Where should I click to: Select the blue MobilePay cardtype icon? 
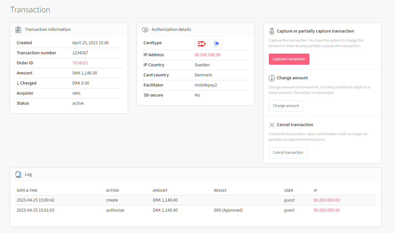pyautogui.click(x=216, y=44)
